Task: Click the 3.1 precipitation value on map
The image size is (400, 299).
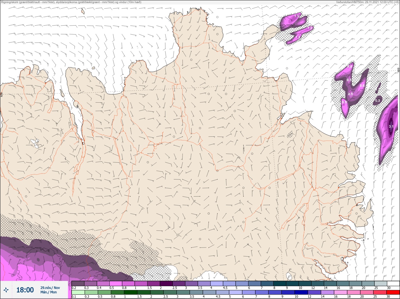Action: pyautogui.click(x=391, y=126)
